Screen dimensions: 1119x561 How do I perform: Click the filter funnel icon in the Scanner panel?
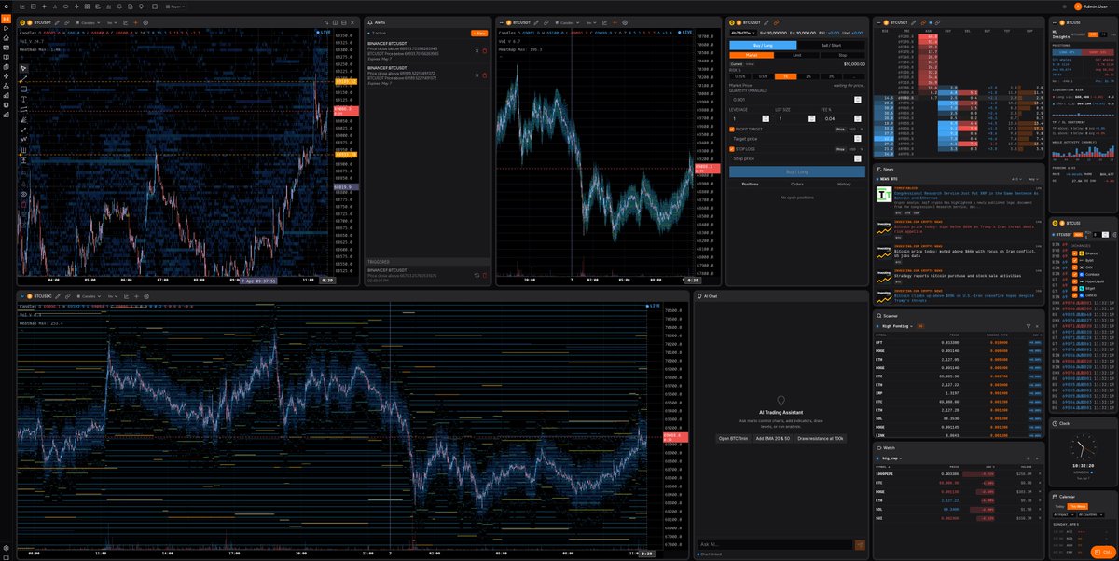click(1029, 326)
